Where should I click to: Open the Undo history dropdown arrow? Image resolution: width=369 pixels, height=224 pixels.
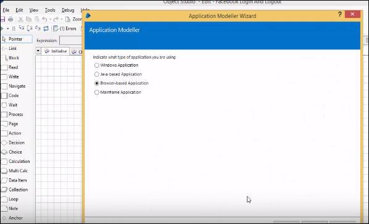(x=50, y=19)
